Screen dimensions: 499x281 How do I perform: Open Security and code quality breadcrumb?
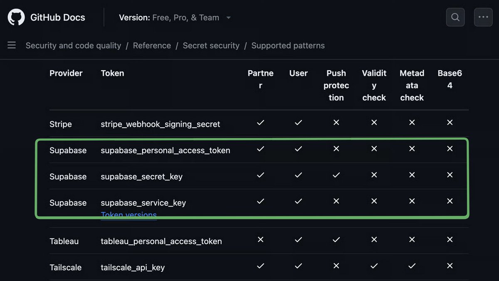[x=73, y=45]
